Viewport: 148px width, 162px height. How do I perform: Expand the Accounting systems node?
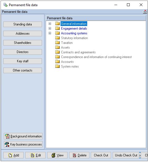click(50, 33)
